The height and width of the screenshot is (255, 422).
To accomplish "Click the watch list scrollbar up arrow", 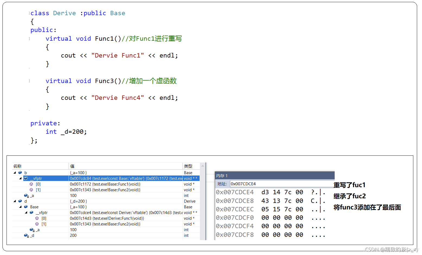I will coord(203,166).
